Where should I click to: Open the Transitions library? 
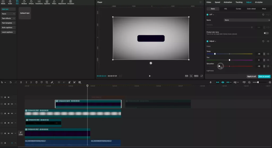point(39,2)
